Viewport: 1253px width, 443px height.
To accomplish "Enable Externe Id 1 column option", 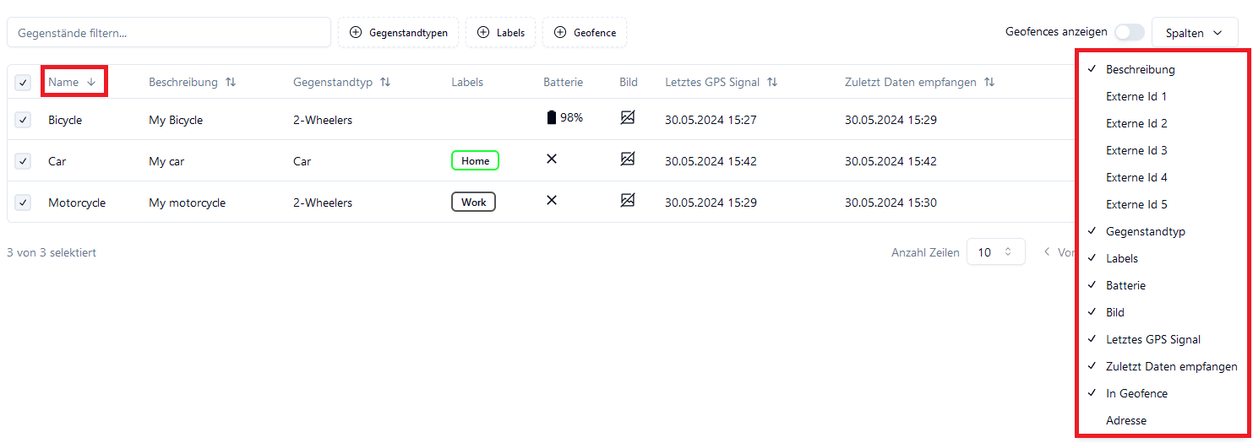I will tap(1136, 96).
